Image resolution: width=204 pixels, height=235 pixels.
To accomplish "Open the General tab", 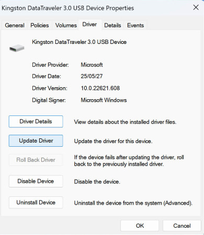I will pyautogui.click(x=15, y=25).
